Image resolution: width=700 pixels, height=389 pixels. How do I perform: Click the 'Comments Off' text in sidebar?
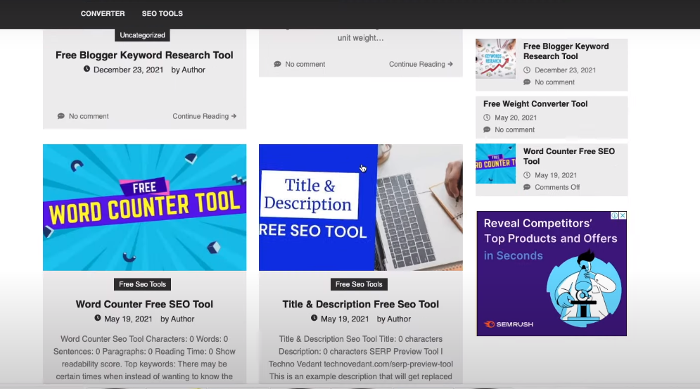pos(557,188)
